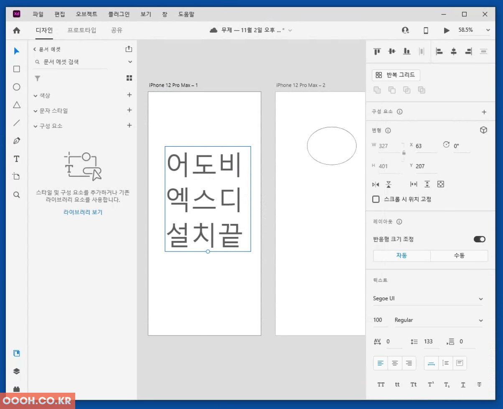Align left edges icon

coord(439,51)
